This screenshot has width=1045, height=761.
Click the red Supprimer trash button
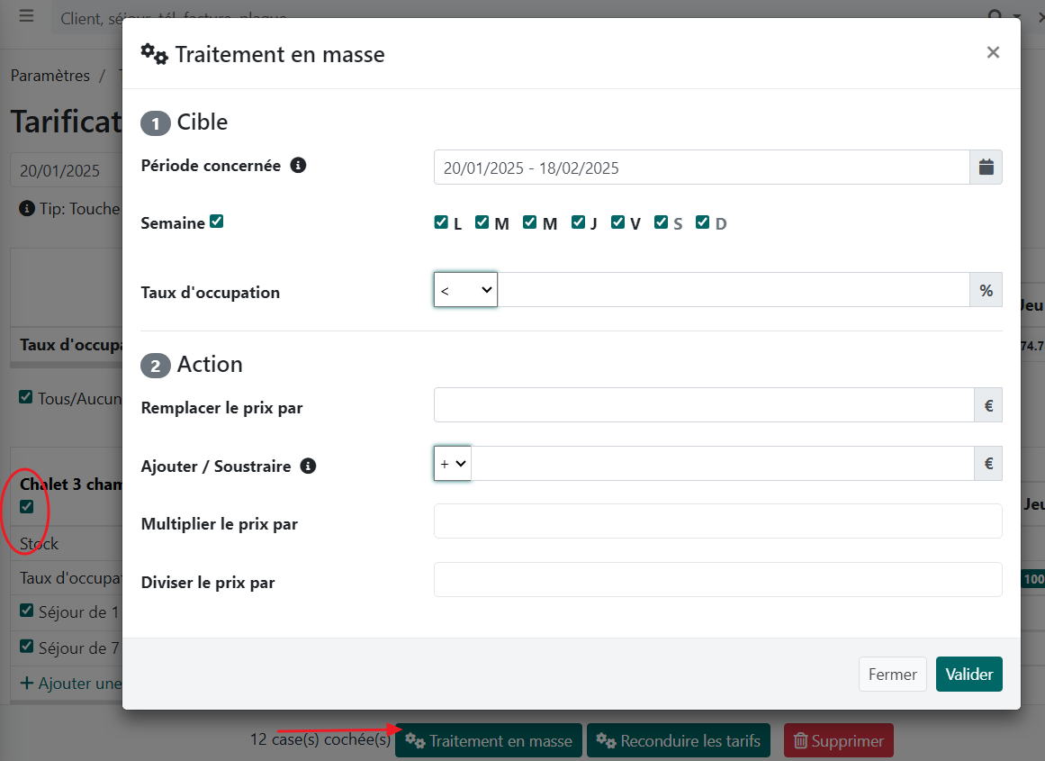pos(838,741)
